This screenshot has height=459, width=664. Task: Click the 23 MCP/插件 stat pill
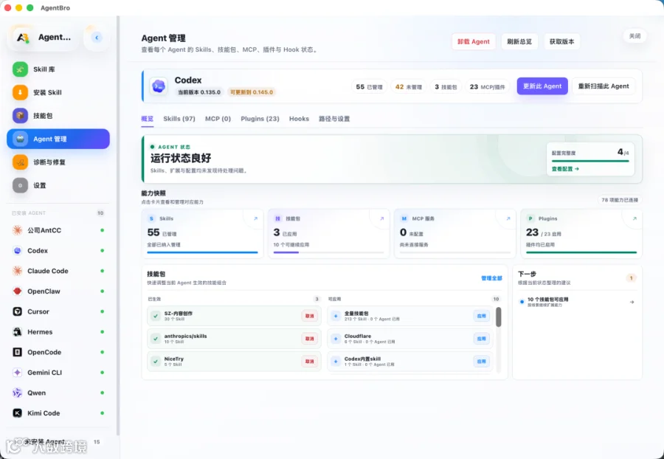487,87
